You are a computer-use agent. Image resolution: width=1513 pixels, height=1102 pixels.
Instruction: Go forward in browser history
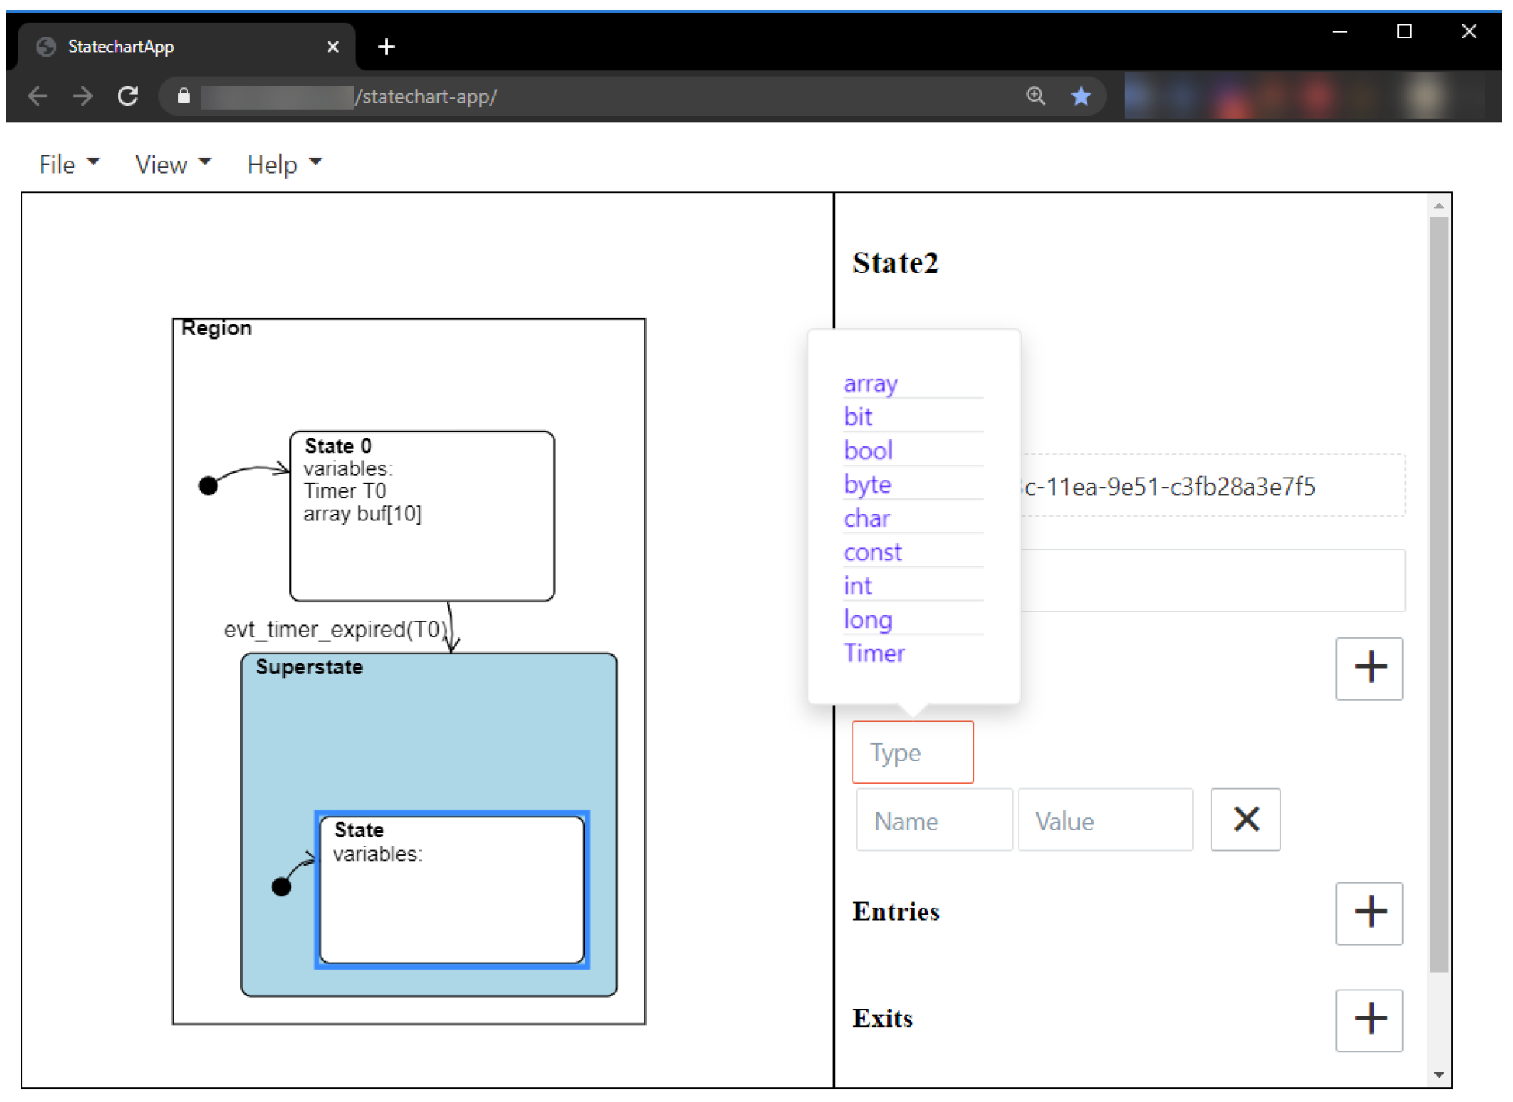(83, 96)
